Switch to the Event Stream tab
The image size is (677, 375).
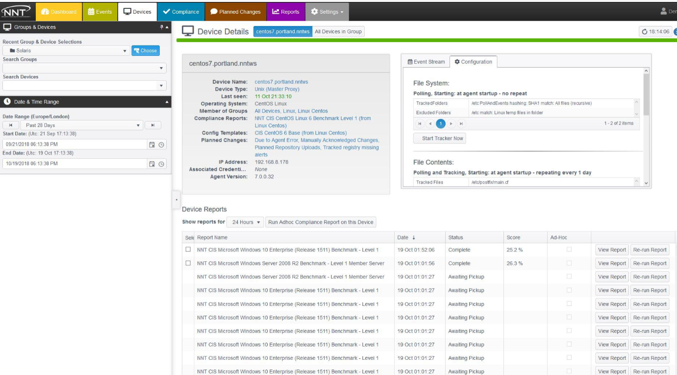[426, 62]
